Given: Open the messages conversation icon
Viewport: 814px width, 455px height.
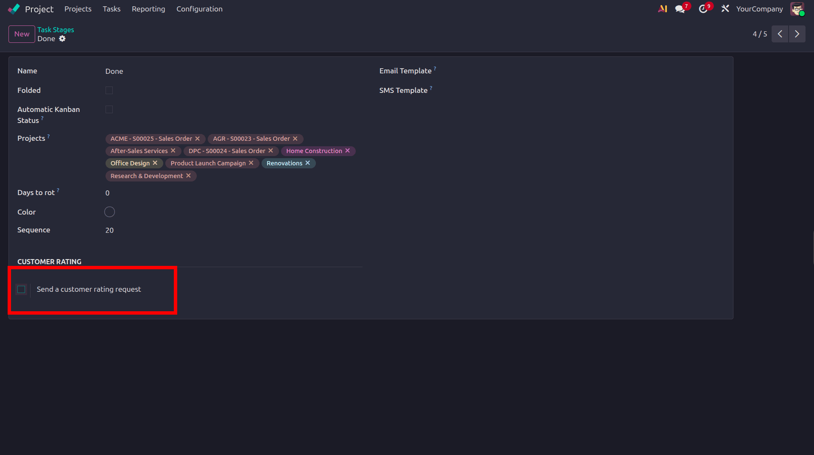Looking at the screenshot, I should click(680, 9).
